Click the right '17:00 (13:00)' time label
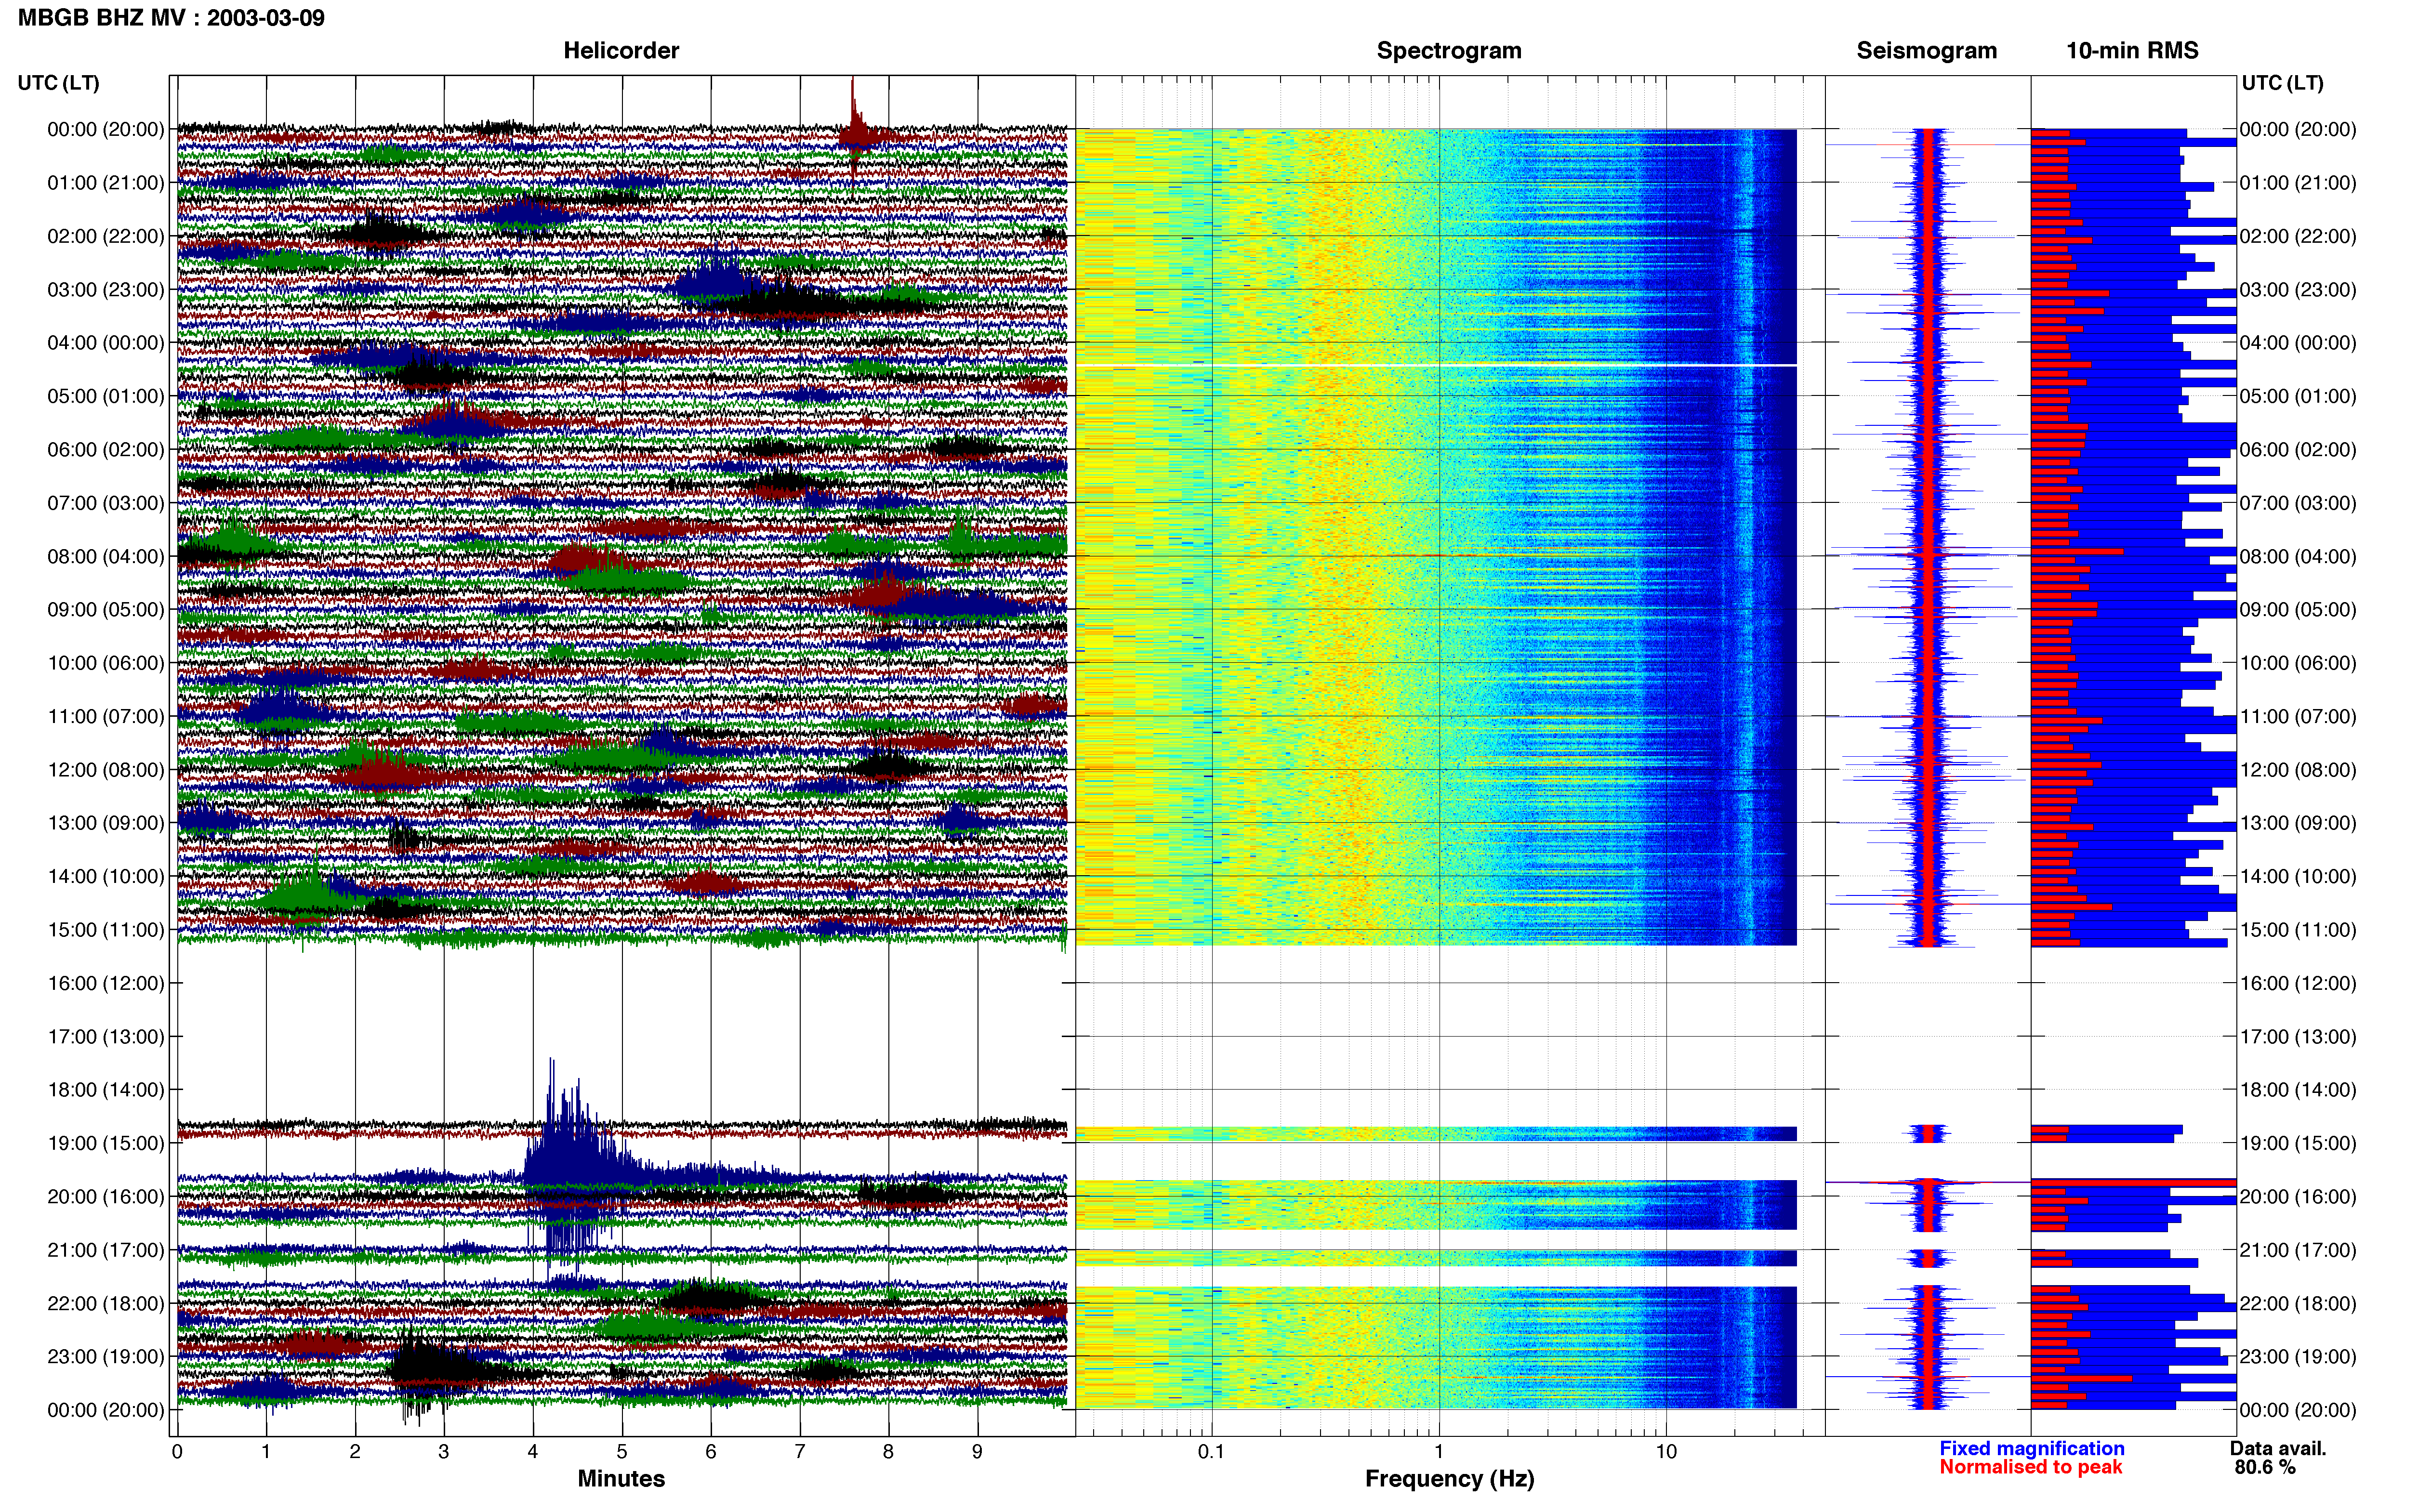Viewport: 2418px width, 1512px height. tap(2298, 1037)
